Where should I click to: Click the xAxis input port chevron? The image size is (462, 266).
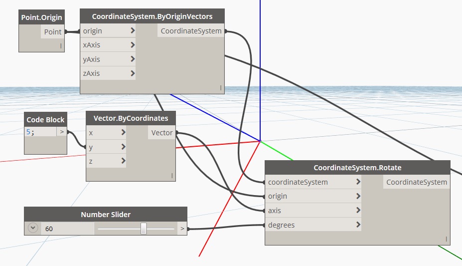pos(132,45)
